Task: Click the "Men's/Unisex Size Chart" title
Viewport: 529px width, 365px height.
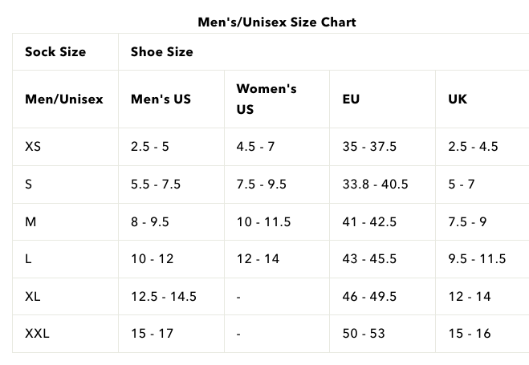Action: pyautogui.click(x=277, y=22)
